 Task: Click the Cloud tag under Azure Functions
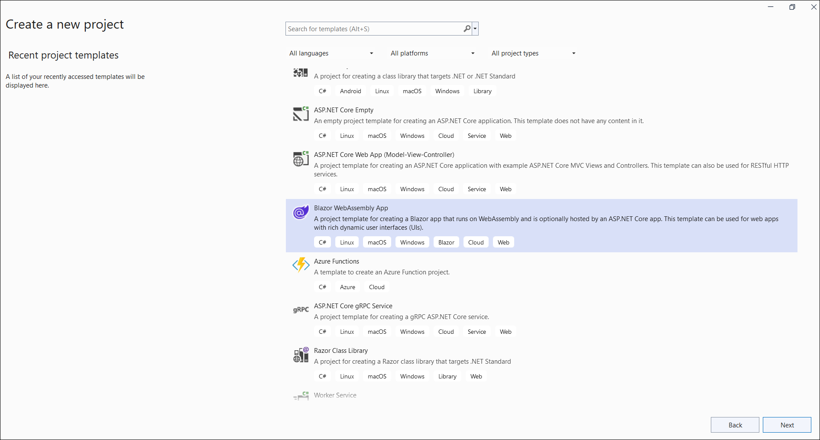(x=377, y=287)
